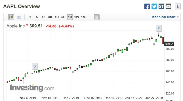Click the 309.51 current price label on the axis
Screen dimensions: 183x101
(169, 44)
